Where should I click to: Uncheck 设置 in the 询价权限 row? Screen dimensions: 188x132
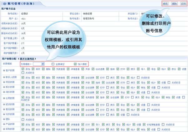pyautogui.click(x=138, y=92)
